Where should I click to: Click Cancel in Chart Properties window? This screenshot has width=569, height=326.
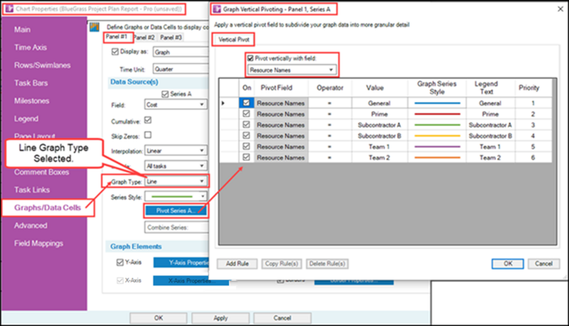tap(282, 318)
